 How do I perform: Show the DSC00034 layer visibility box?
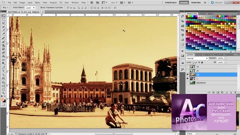(187, 82)
